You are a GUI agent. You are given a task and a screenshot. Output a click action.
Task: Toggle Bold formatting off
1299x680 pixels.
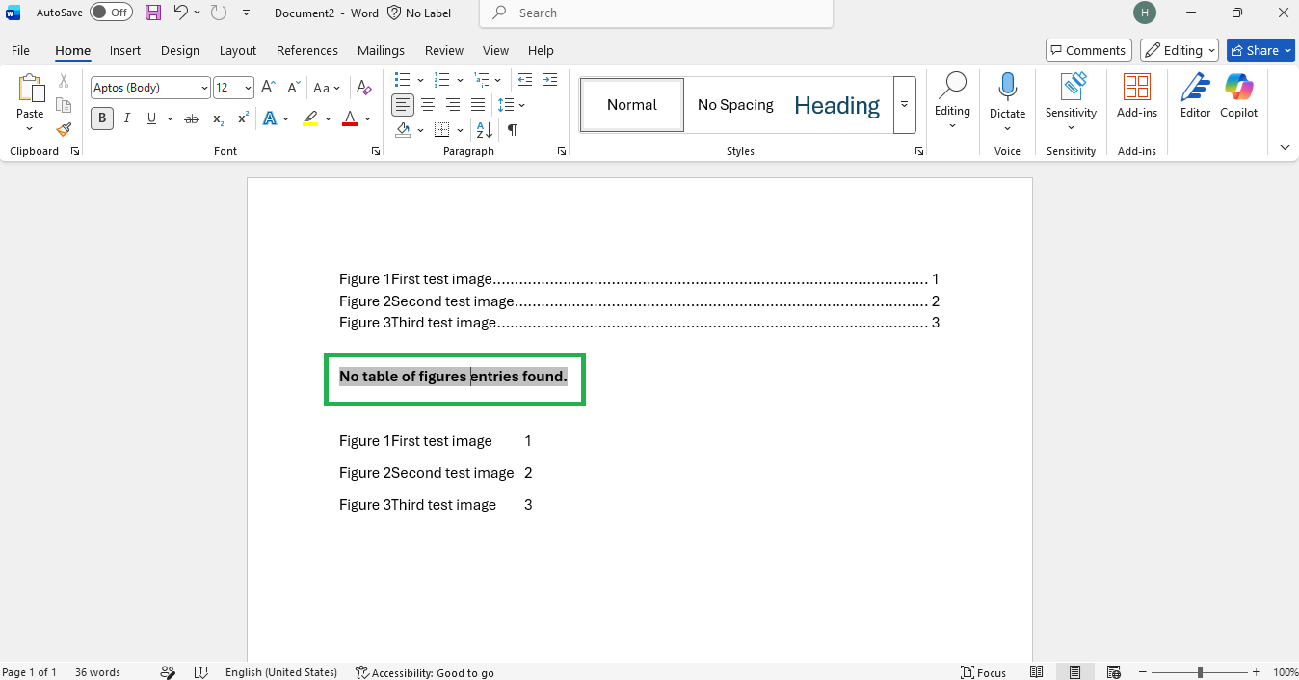pyautogui.click(x=102, y=118)
